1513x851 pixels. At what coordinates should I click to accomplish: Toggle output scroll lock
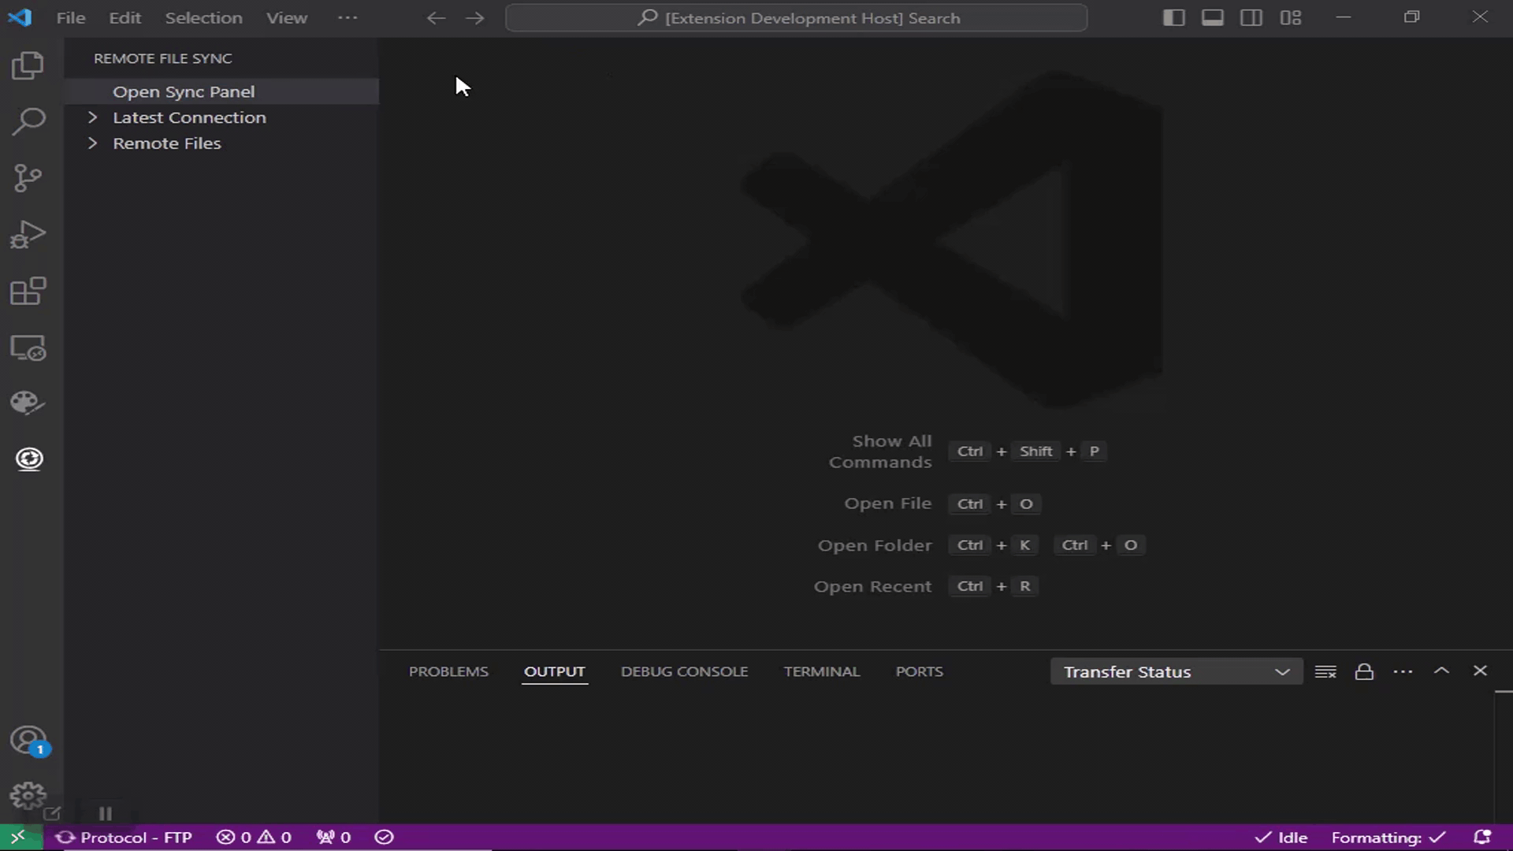pos(1364,671)
